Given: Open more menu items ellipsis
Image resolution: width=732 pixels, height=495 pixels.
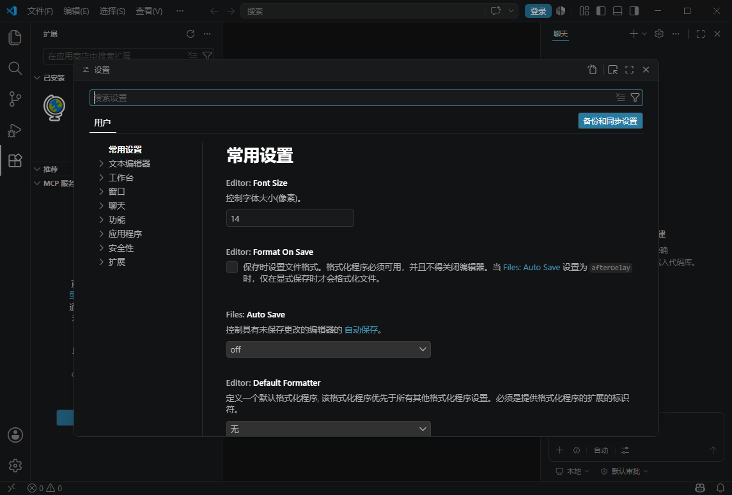Looking at the screenshot, I should [180, 11].
